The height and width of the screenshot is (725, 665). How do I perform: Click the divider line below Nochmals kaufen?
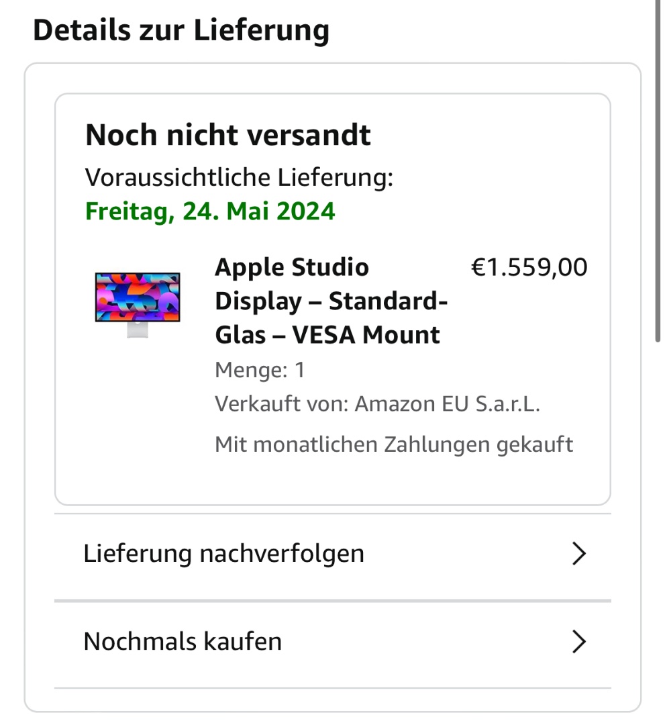(332, 688)
